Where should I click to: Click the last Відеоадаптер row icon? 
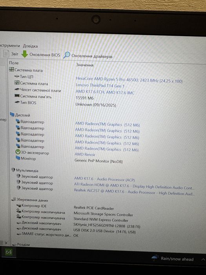coord(18,146)
